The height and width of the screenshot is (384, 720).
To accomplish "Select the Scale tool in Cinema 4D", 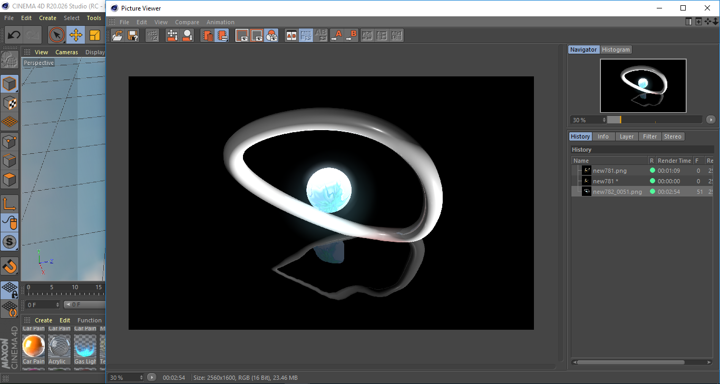I will (x=95, y=35).
